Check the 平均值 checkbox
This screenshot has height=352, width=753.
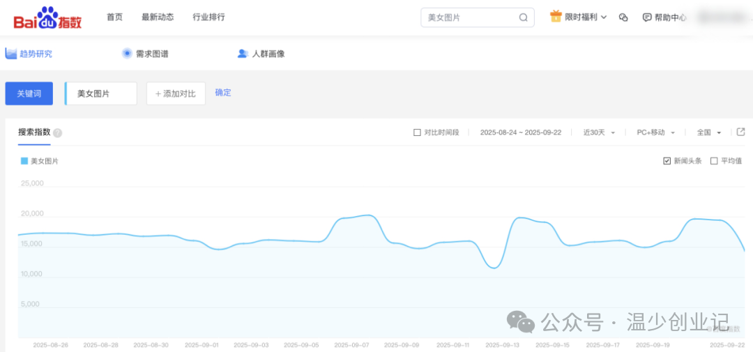point(713,161)
